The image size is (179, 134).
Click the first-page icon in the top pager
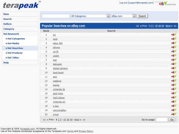(137, 26)
